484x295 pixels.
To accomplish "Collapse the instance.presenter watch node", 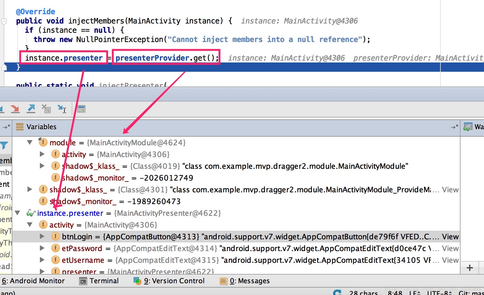I will [x=17, y=213].
